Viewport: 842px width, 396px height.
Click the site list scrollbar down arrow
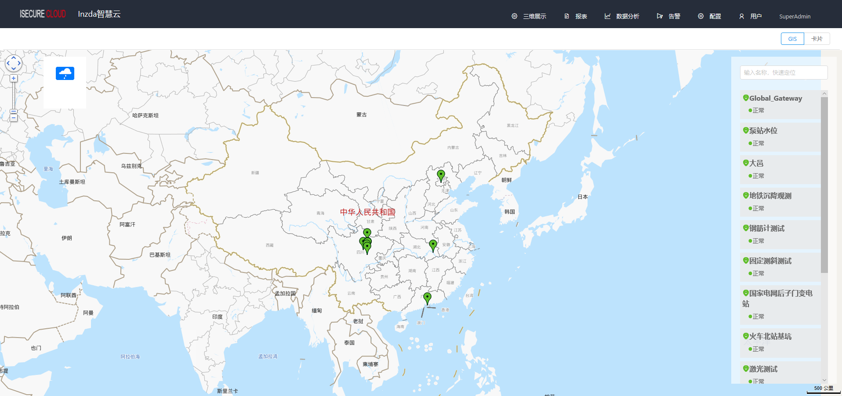pos(824,380)
